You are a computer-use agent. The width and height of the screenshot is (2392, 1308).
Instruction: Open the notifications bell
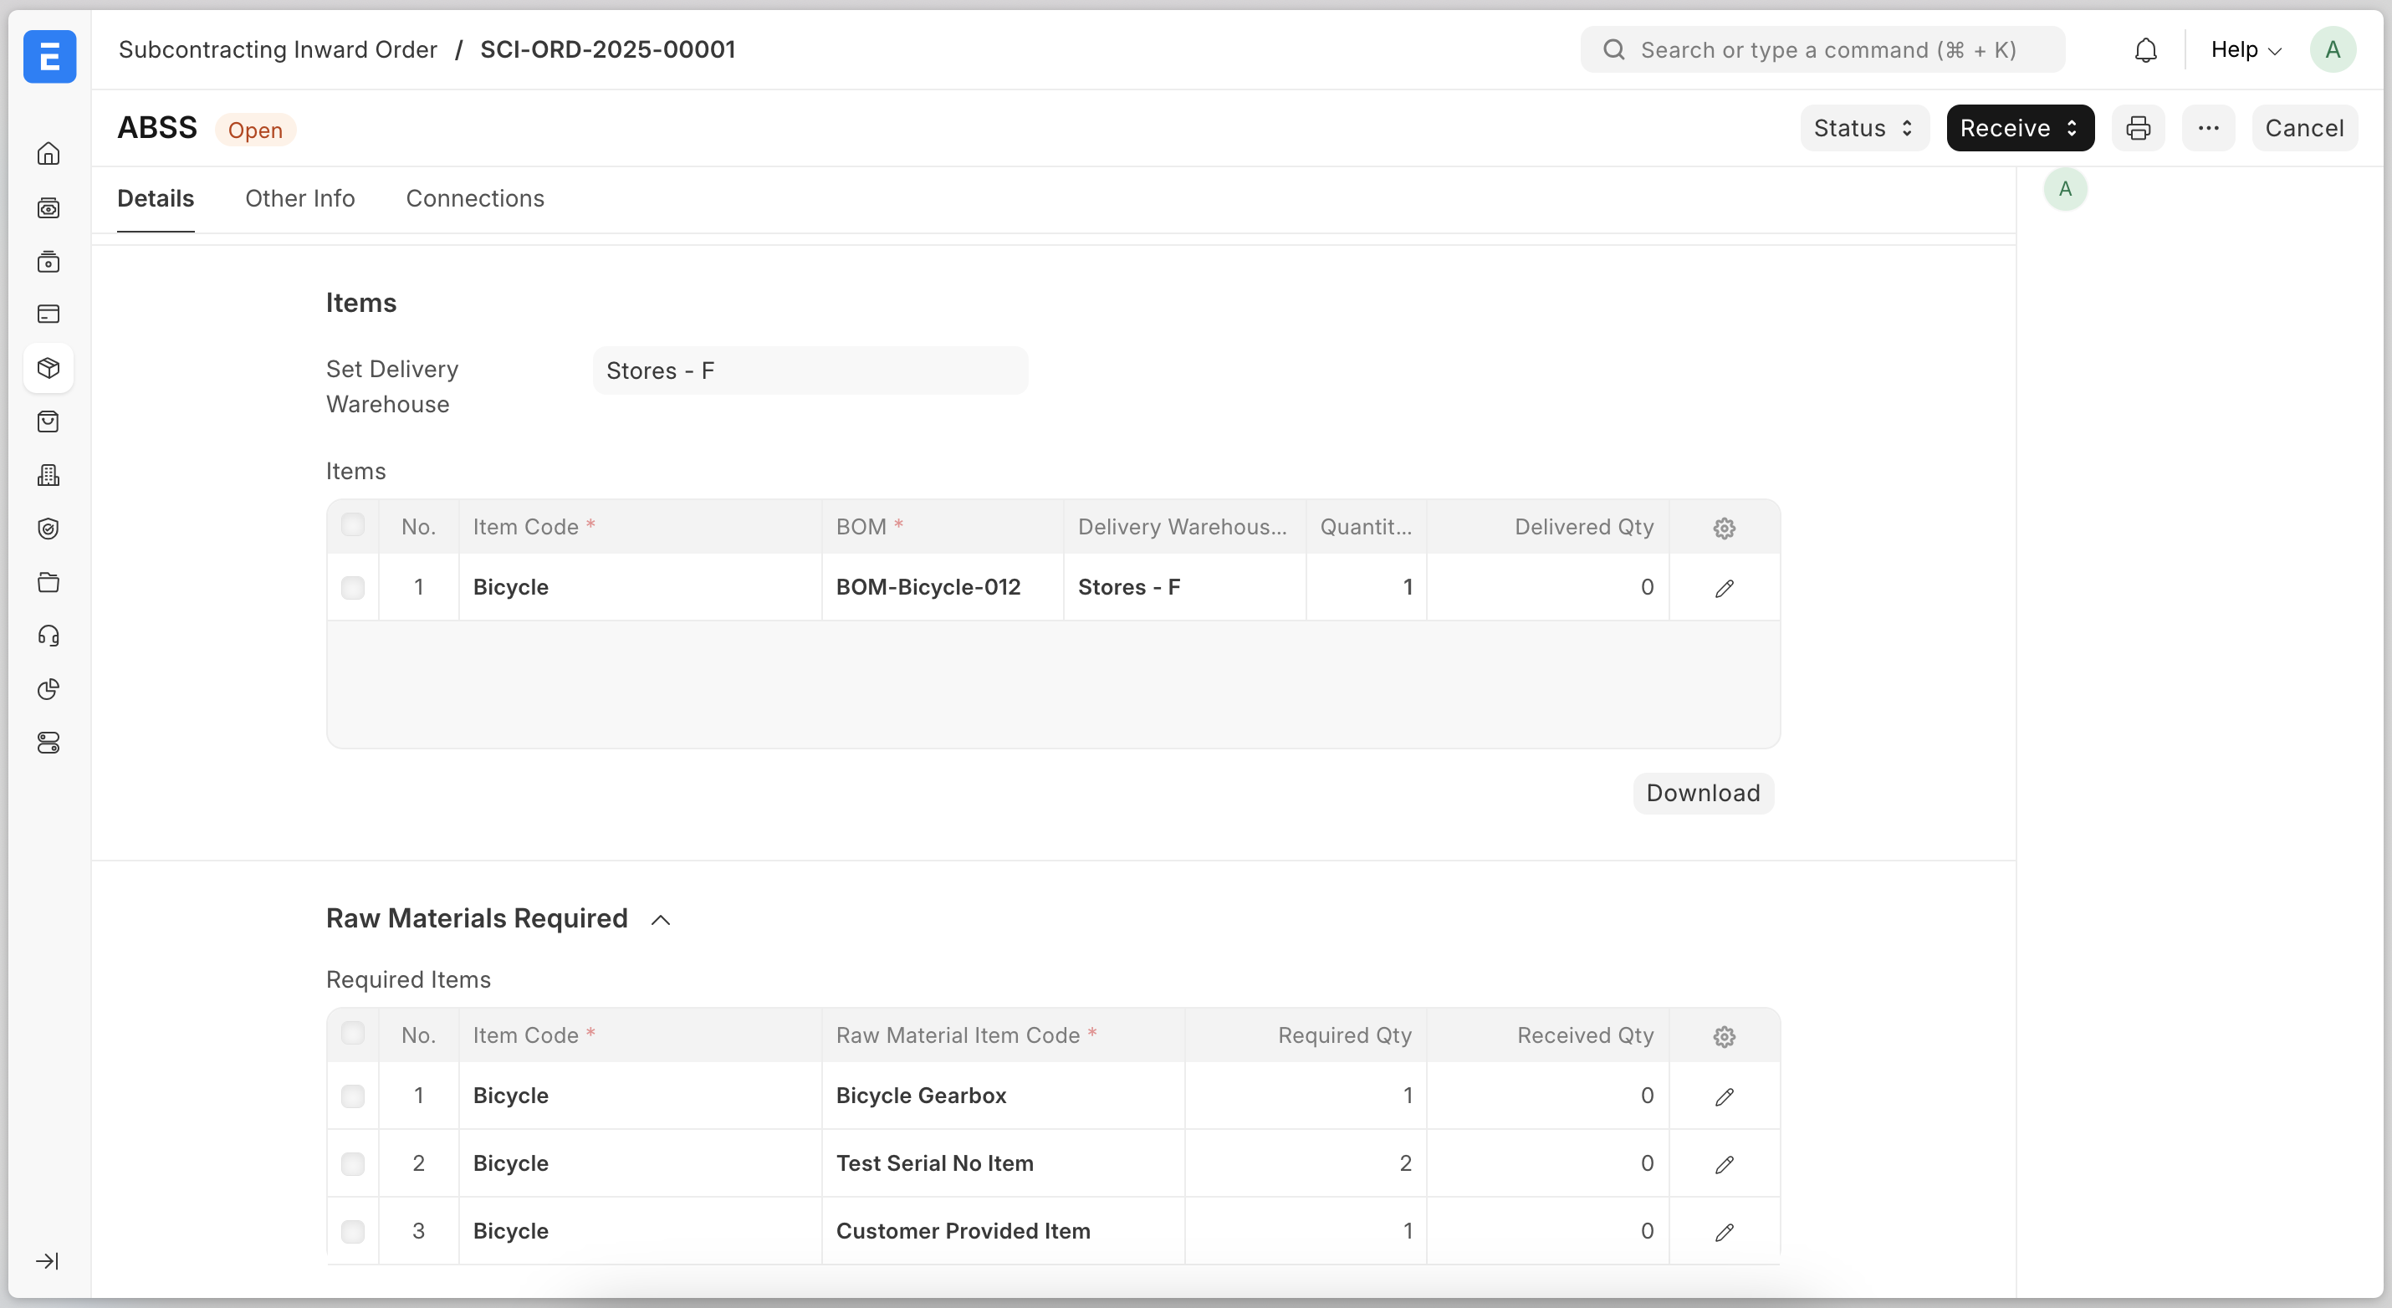tap(2145, 50)
